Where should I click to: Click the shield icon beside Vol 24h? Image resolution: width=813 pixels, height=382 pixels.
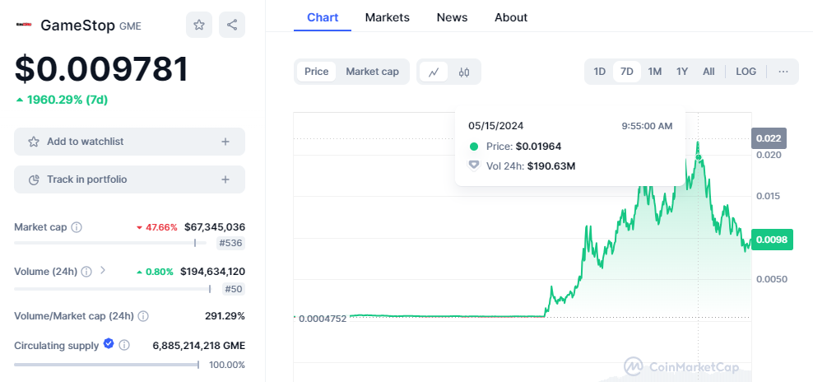[473, 165]
